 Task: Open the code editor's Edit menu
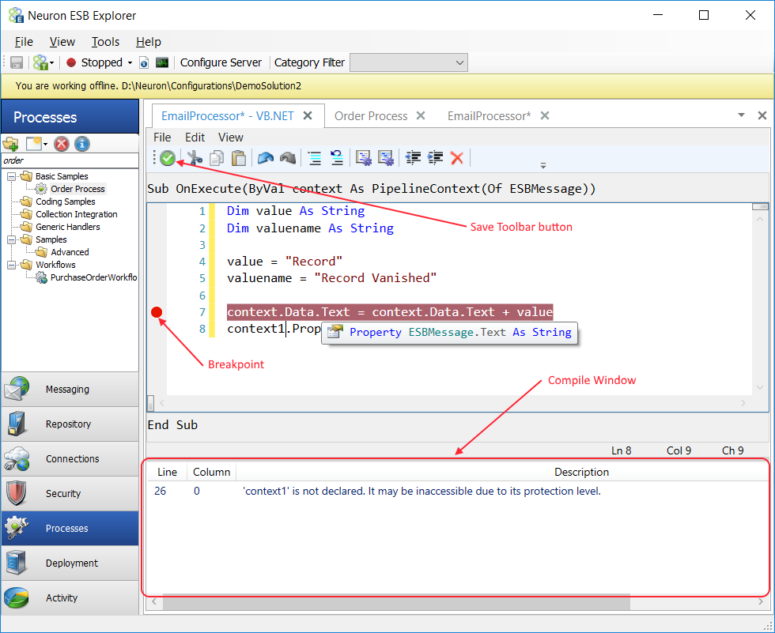195,138
